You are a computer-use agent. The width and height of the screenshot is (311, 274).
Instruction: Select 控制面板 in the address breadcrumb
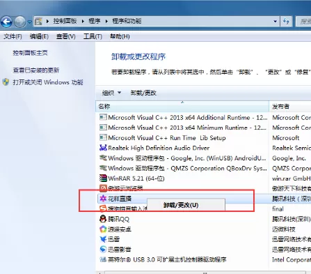[x=65, y=21]
